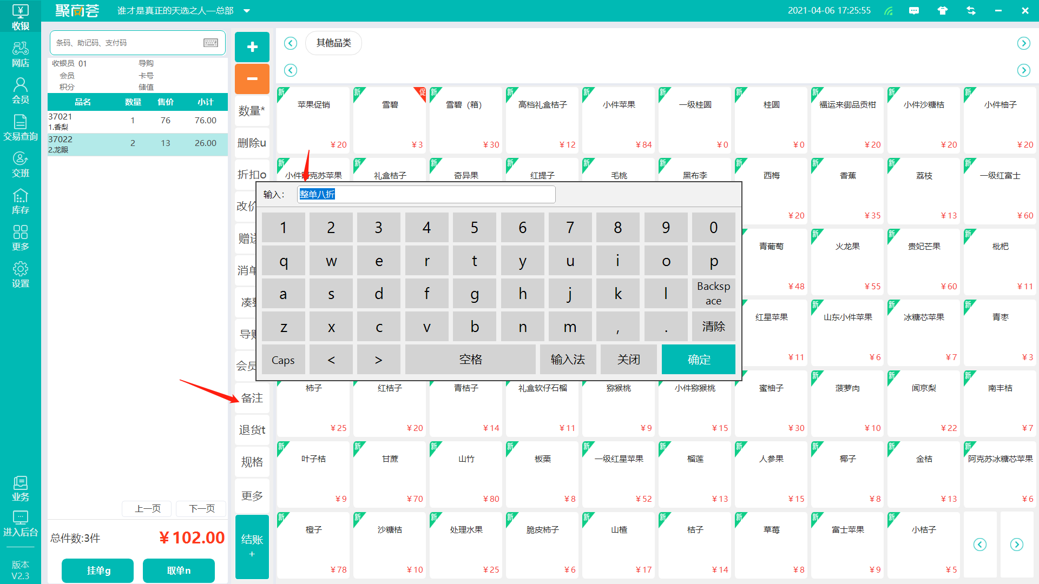This screenshot has width=1039, height=584.
Task: Click the 退货t return function
Action: pyautogui.click(x=252, y=430)
